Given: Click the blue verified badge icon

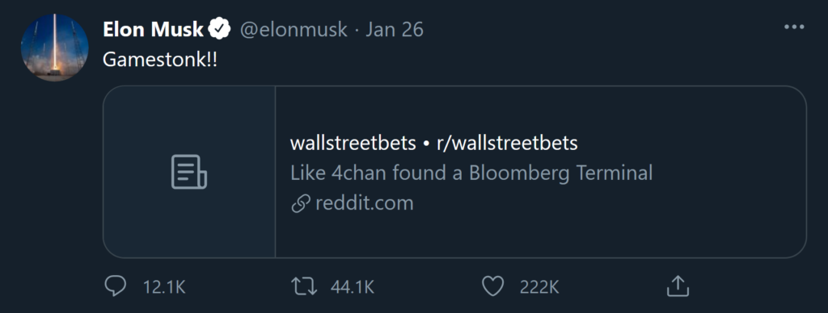Looking at the screenshot, I should 220,29.
